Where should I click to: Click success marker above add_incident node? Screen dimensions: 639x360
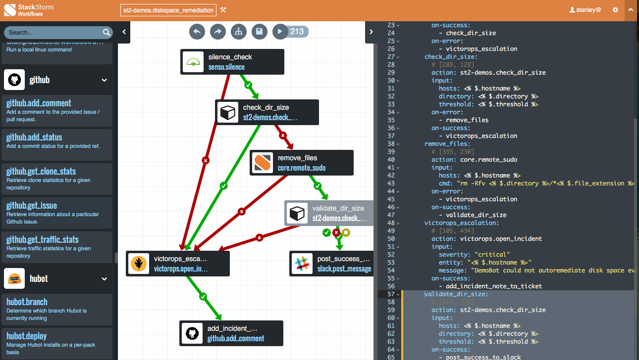click(x=203, y=297)
